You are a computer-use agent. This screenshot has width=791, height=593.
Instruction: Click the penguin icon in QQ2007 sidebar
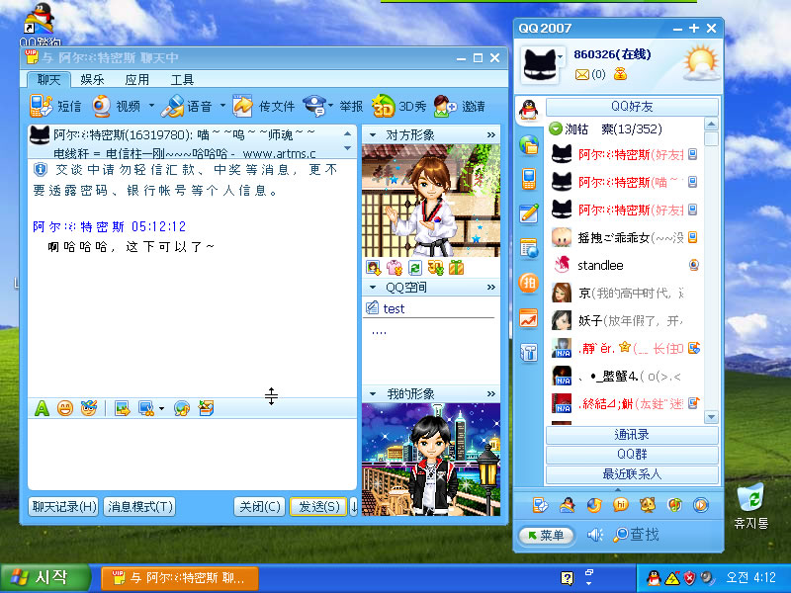tap(528, 110)
